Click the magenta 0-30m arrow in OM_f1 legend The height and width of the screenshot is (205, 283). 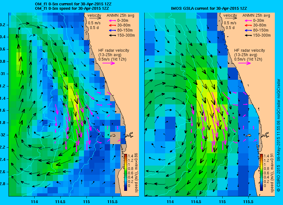pos(113,20)
